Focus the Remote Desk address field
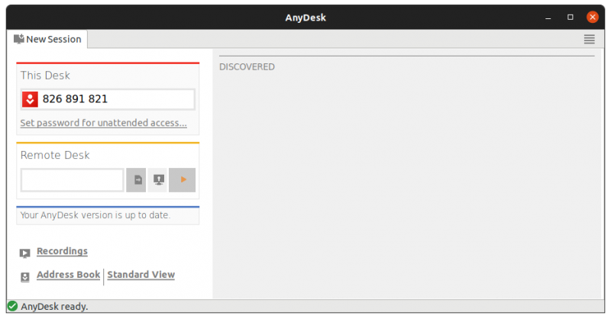 coord(73,180)
